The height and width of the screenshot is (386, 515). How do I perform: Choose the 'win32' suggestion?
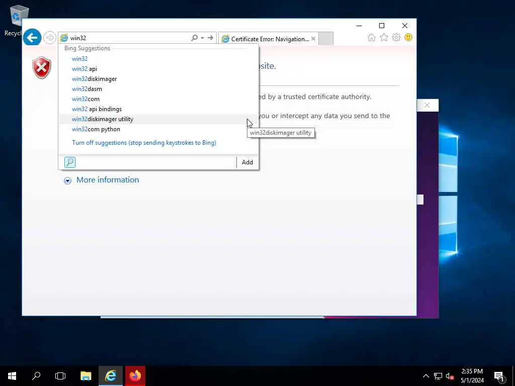[x=158, y=59]
